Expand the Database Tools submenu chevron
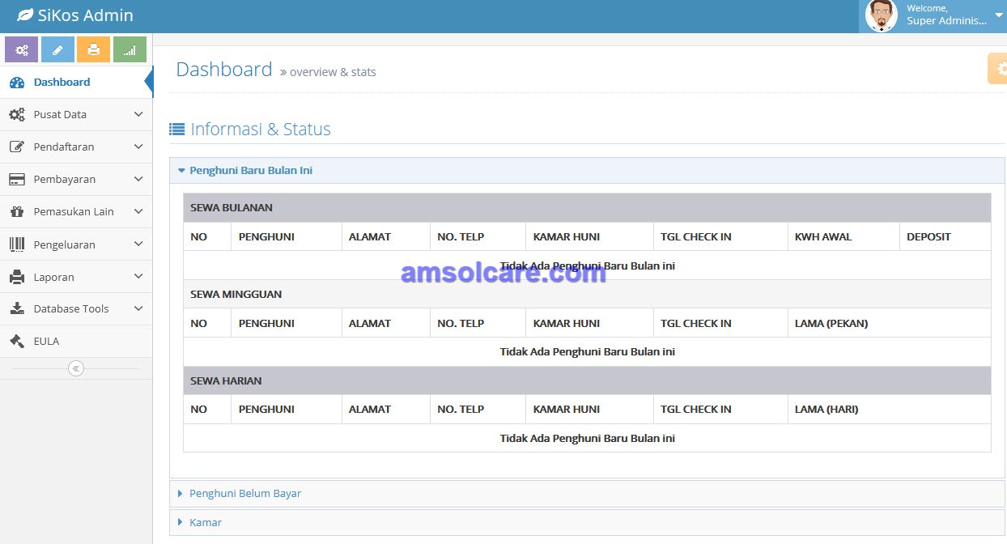Viewport: 1007px width, 544px height. (x=138, y=308)
